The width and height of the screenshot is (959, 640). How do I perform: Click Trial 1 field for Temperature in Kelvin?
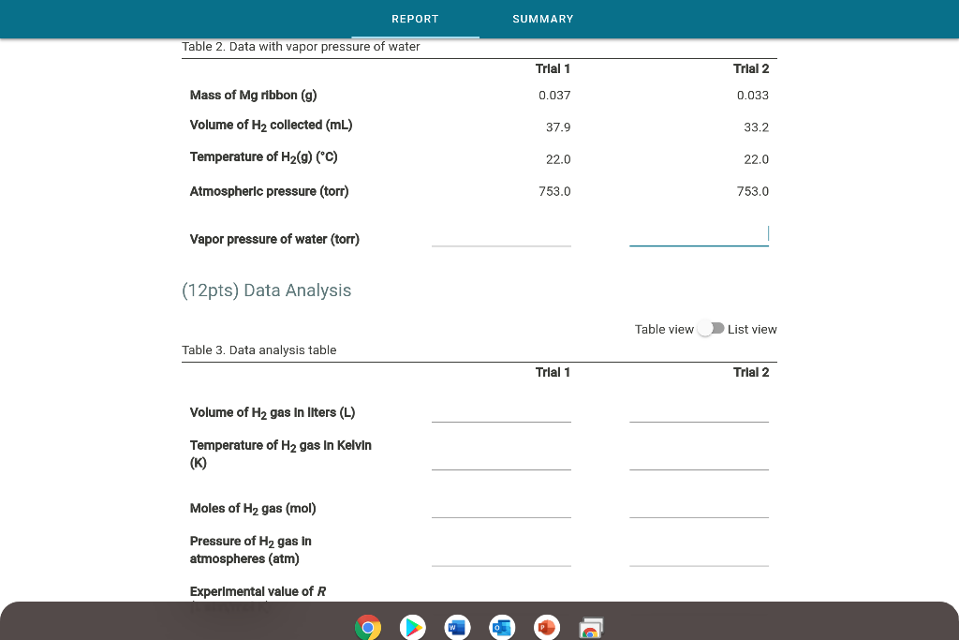tap(501, 466)
